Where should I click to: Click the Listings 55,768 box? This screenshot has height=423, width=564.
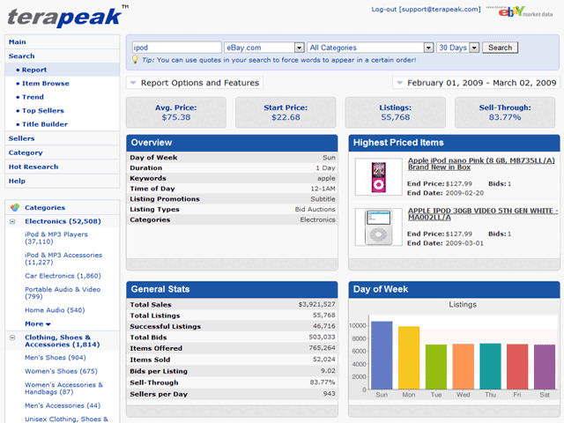(x=396, y=112)
